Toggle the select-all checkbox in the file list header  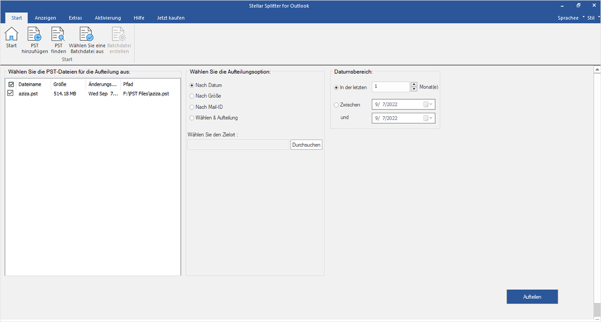[11, 85]
